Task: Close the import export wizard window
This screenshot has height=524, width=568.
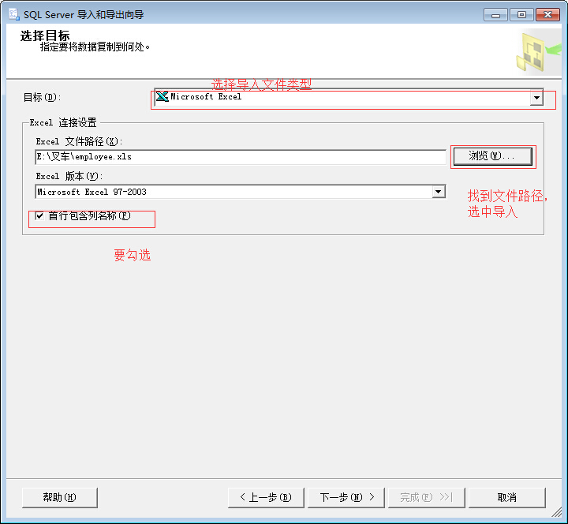Action: tap(547, 15)
